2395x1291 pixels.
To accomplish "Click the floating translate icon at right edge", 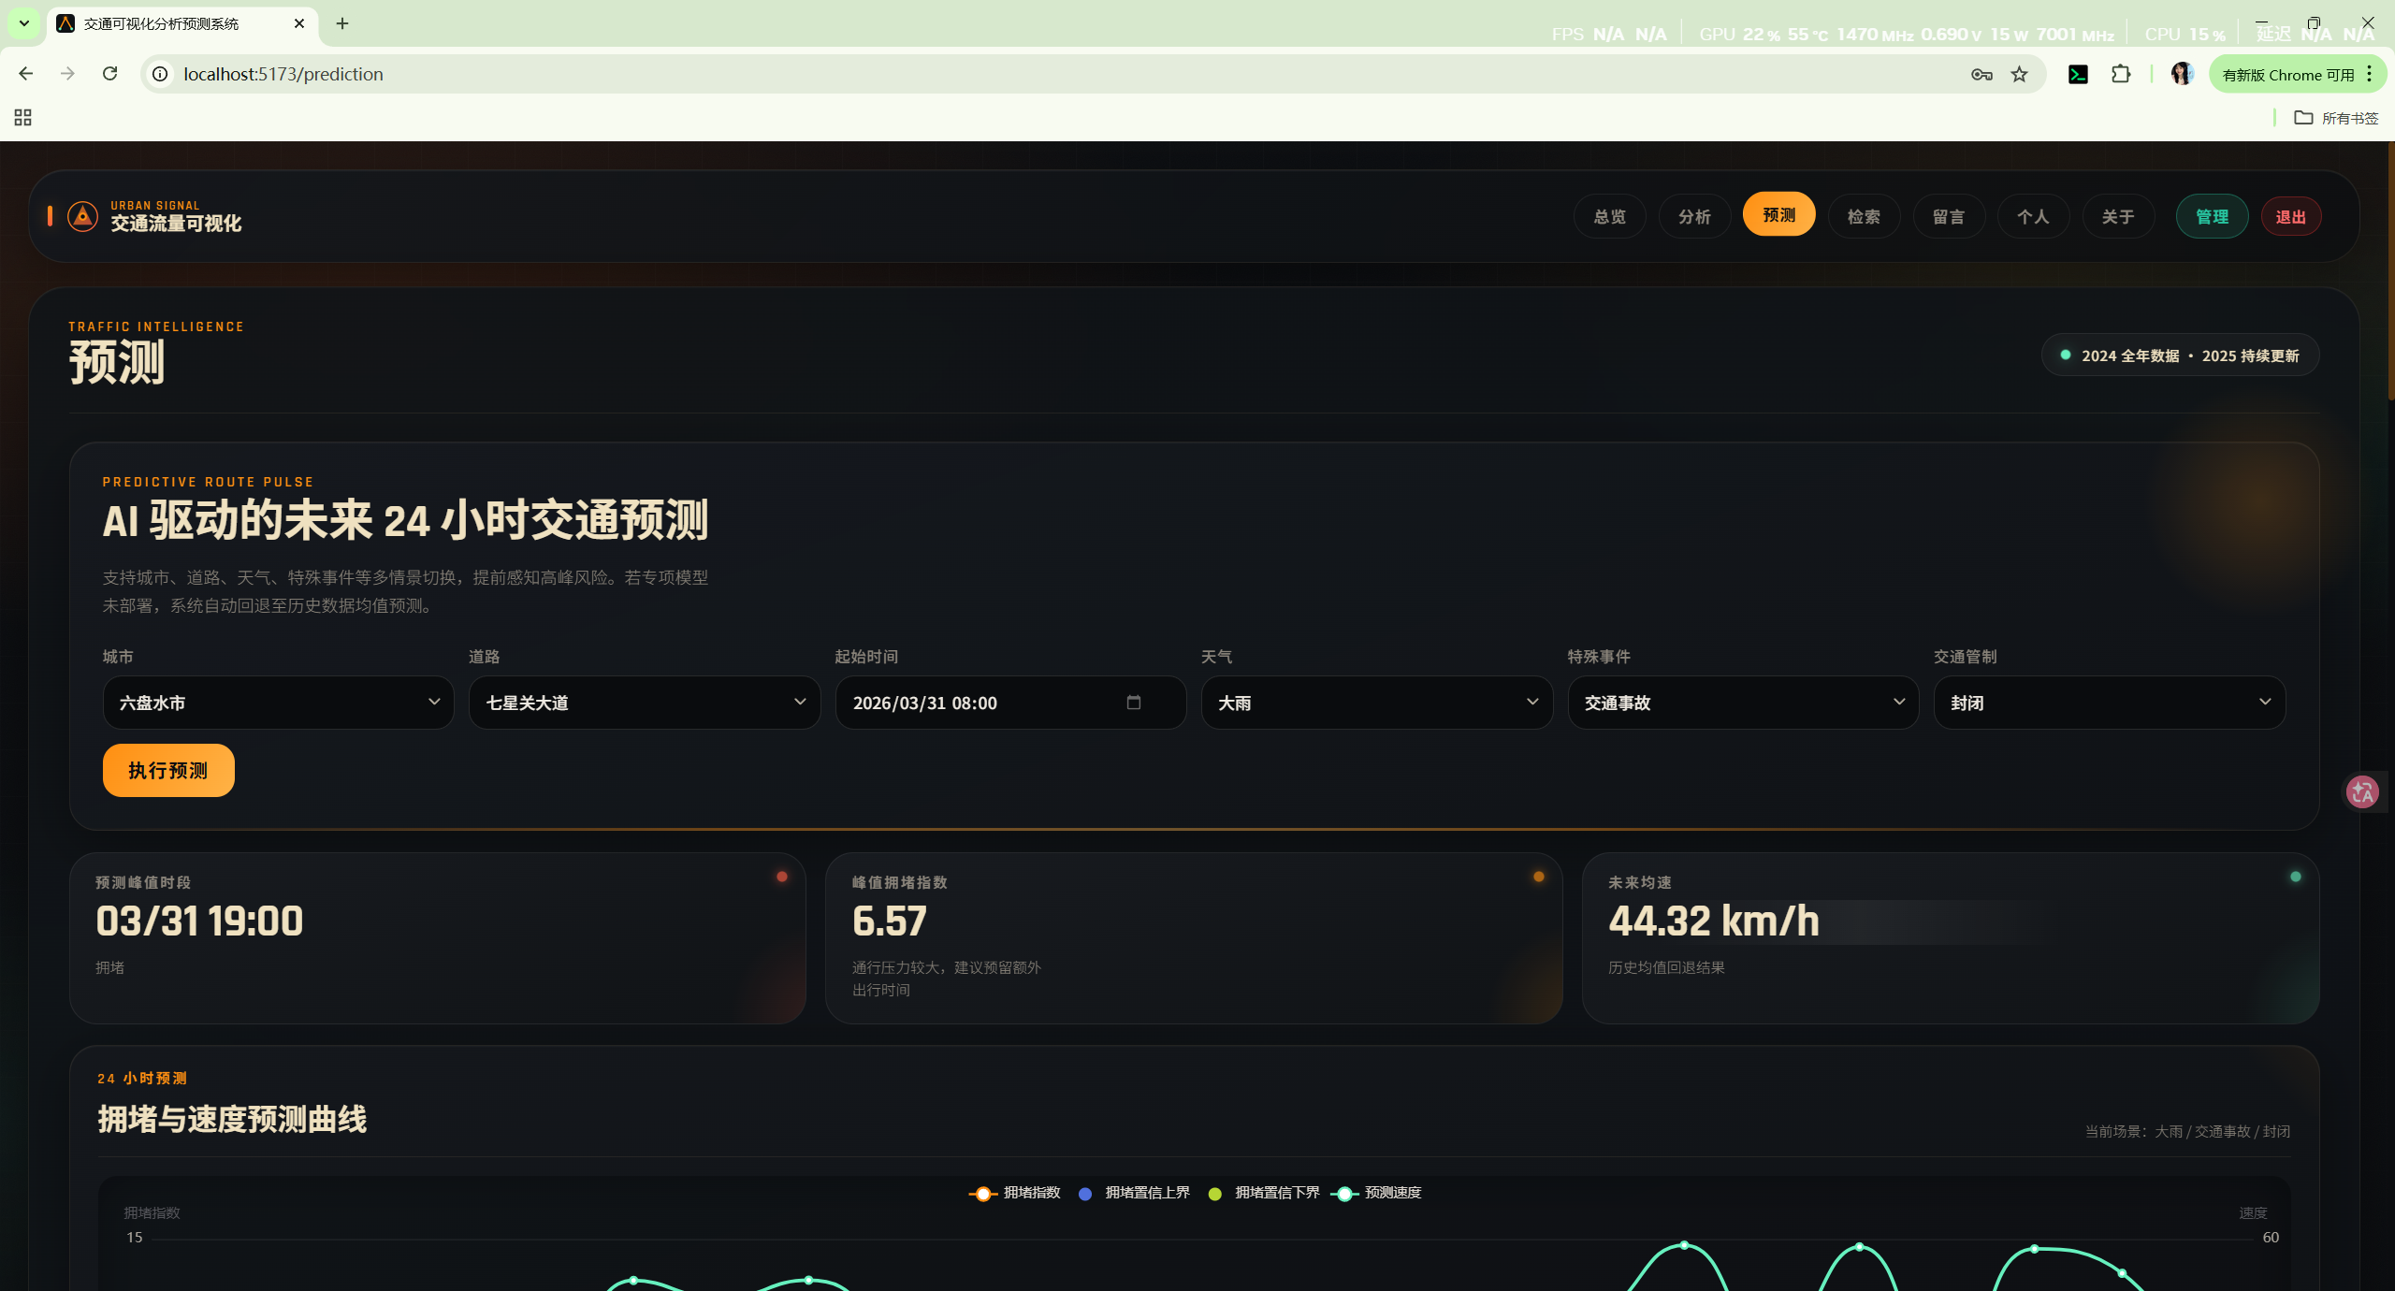I will [2362, 792].
